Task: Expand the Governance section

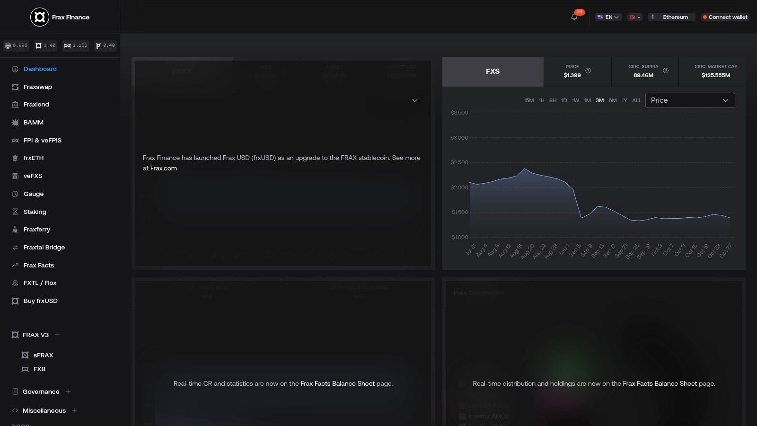Action: pyautogui.click(x=68, y=391)
